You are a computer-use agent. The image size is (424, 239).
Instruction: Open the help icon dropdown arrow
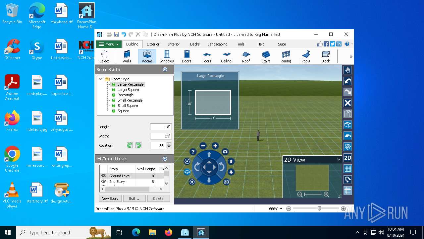pyautogui.click(x=352, y=44)
